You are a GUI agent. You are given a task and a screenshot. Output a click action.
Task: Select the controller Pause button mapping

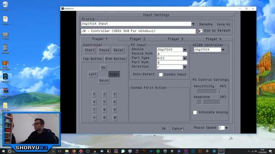104,50
